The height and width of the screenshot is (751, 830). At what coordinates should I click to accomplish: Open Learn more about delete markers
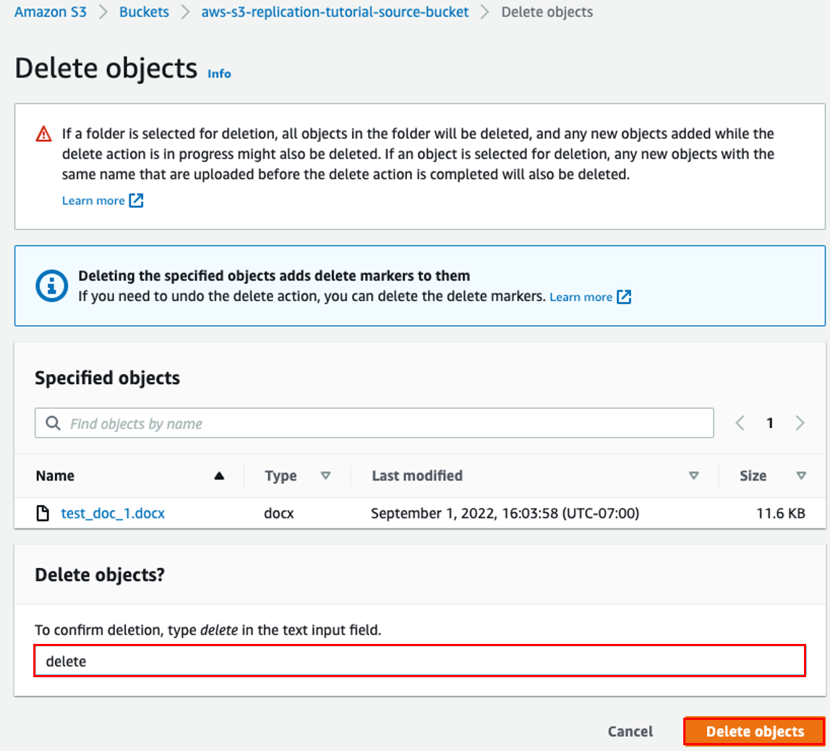coord(581,297)
